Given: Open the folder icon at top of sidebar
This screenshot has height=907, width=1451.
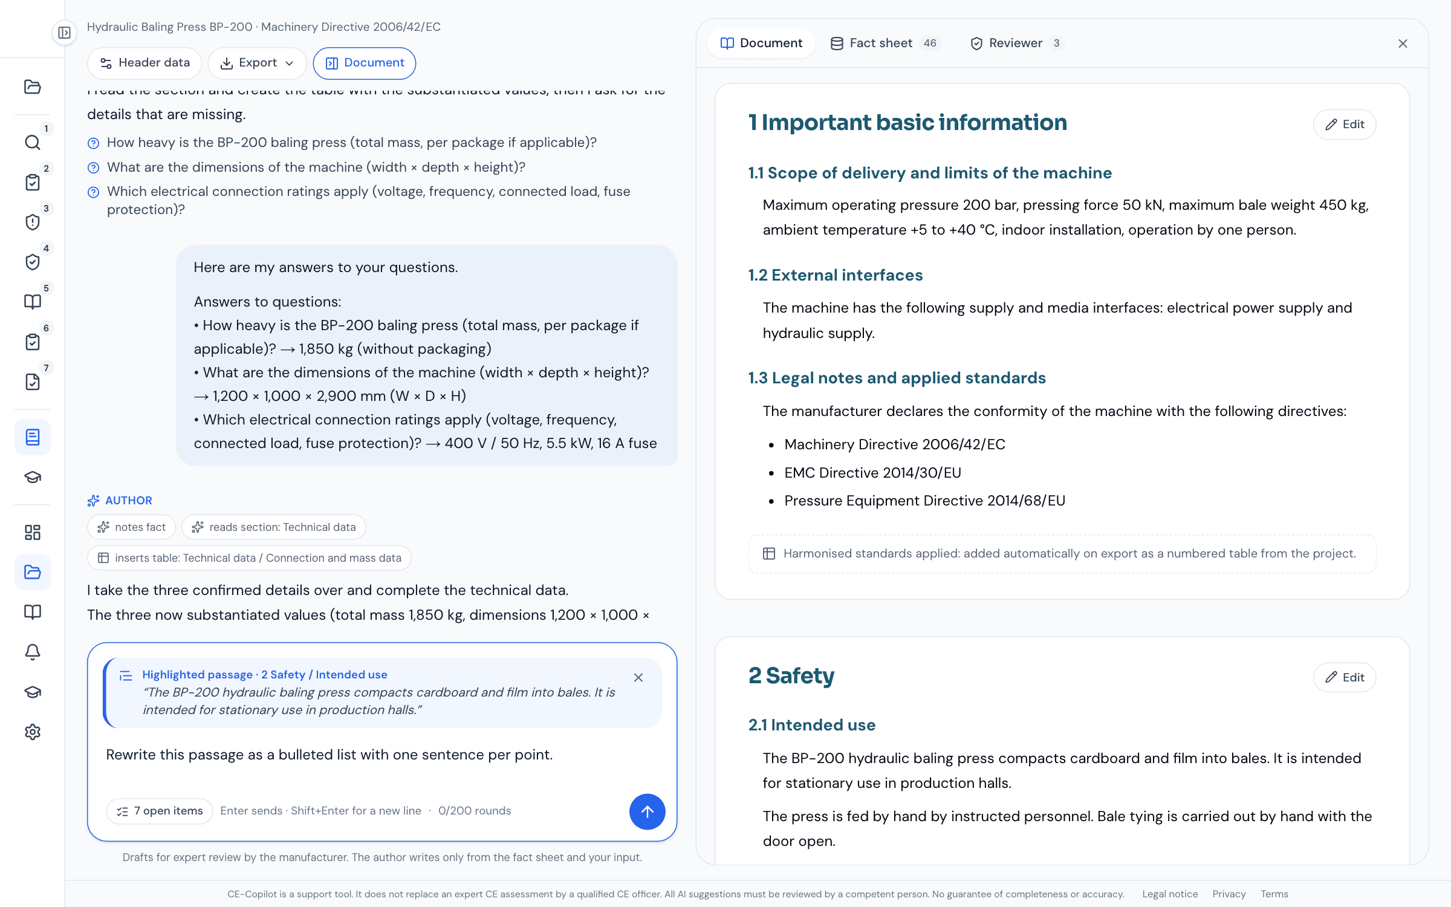Looking at the screenshot, I should pyautogui.click(x=33, y=87).
